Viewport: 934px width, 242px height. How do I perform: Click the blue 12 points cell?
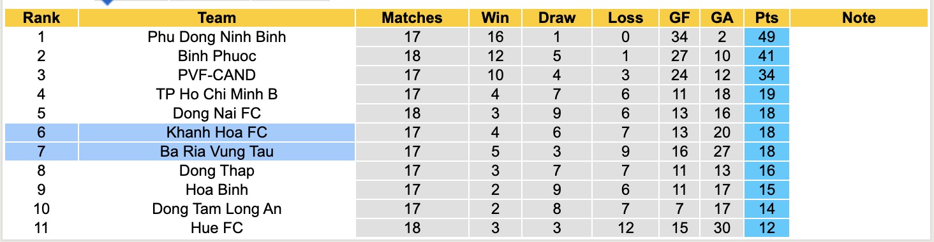tap(766, 228)
